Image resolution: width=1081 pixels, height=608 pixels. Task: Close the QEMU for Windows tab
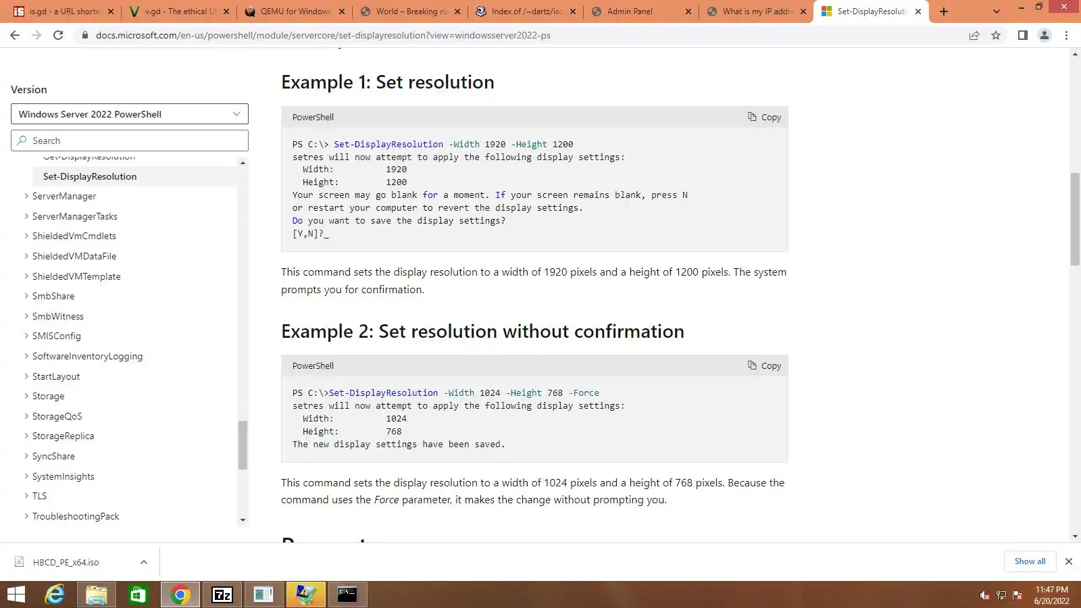(x=342, y=11)
